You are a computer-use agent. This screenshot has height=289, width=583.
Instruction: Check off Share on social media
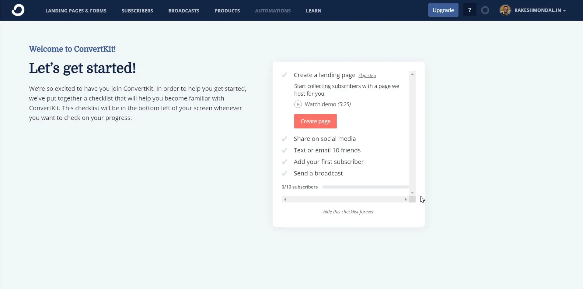point(284,139)
